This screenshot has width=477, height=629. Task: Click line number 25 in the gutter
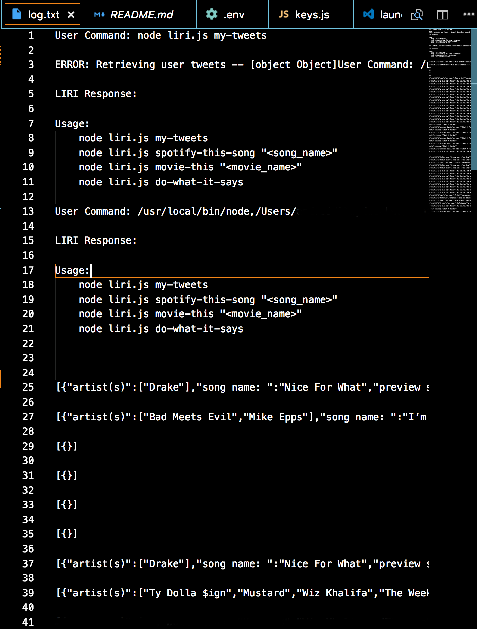(28, 387)
